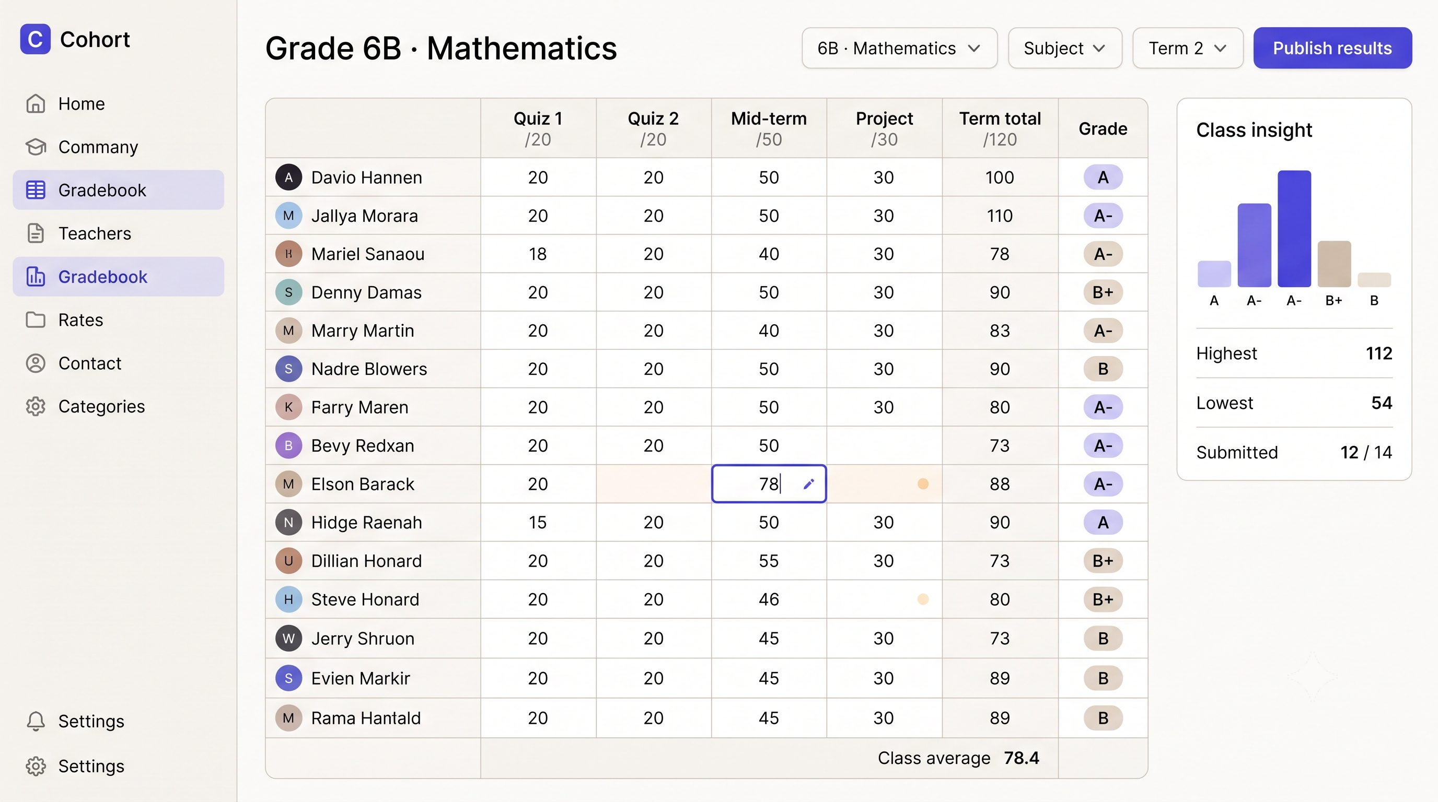
Task: Click Elson Barack's empty Quiz 2 cell
Action: [654, 484]
